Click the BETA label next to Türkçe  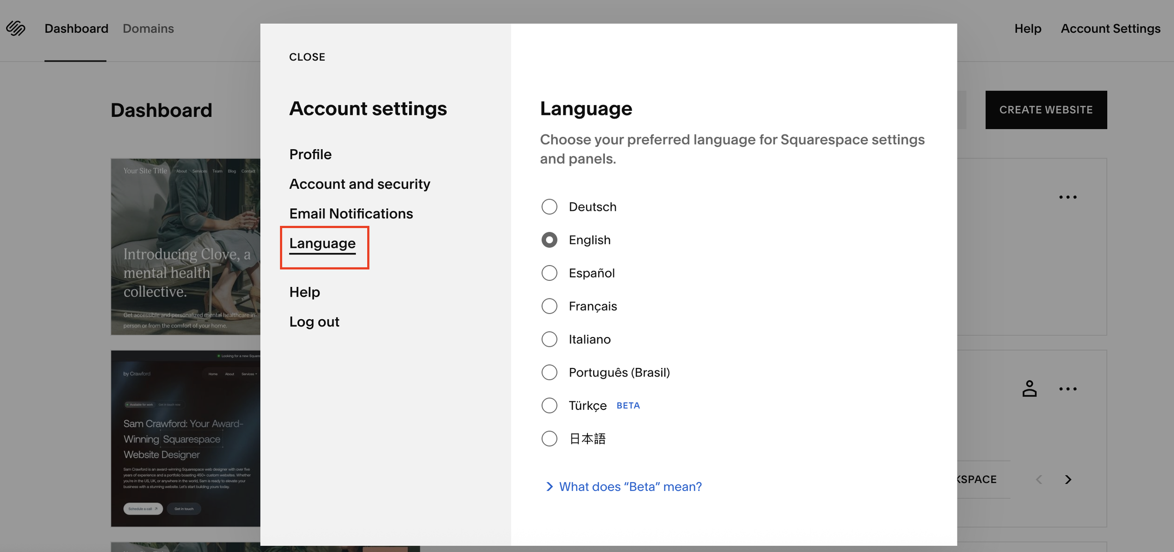[628, 406]
